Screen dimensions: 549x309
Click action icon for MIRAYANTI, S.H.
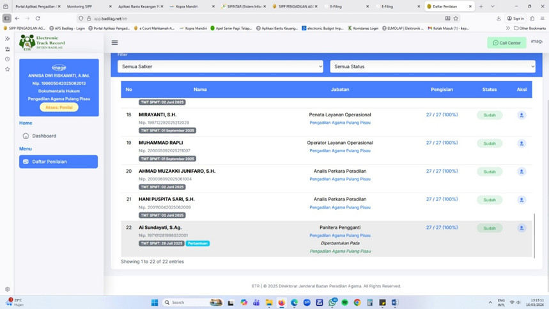click(522, 115)
